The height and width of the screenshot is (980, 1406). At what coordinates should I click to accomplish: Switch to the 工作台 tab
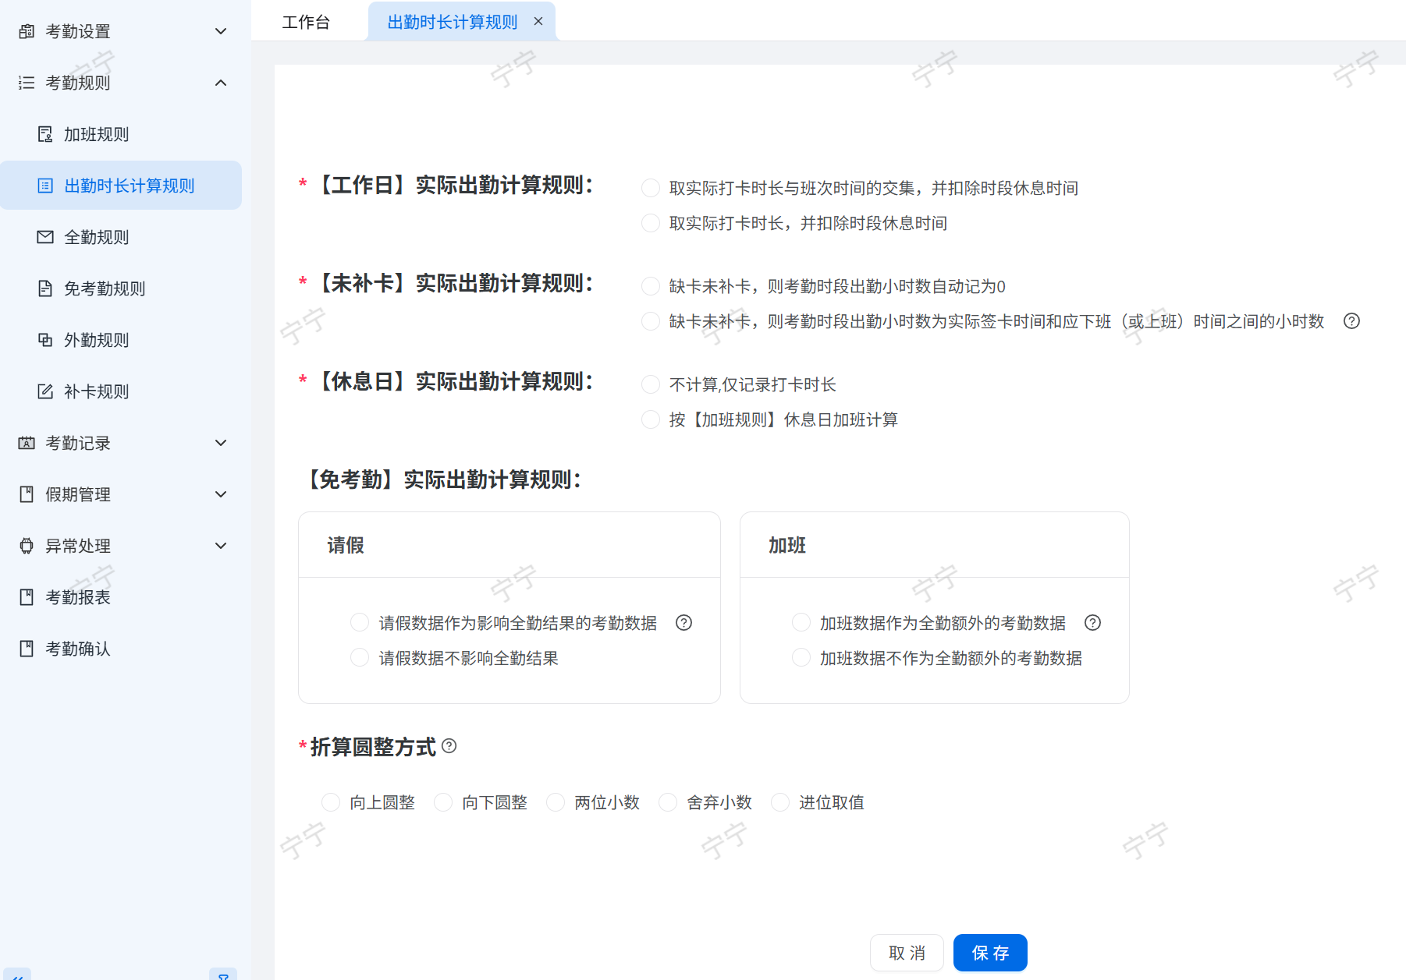point(306,22)
